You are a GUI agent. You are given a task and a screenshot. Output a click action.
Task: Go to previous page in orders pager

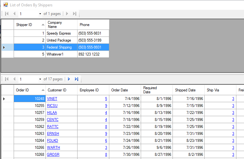point(14,79)
